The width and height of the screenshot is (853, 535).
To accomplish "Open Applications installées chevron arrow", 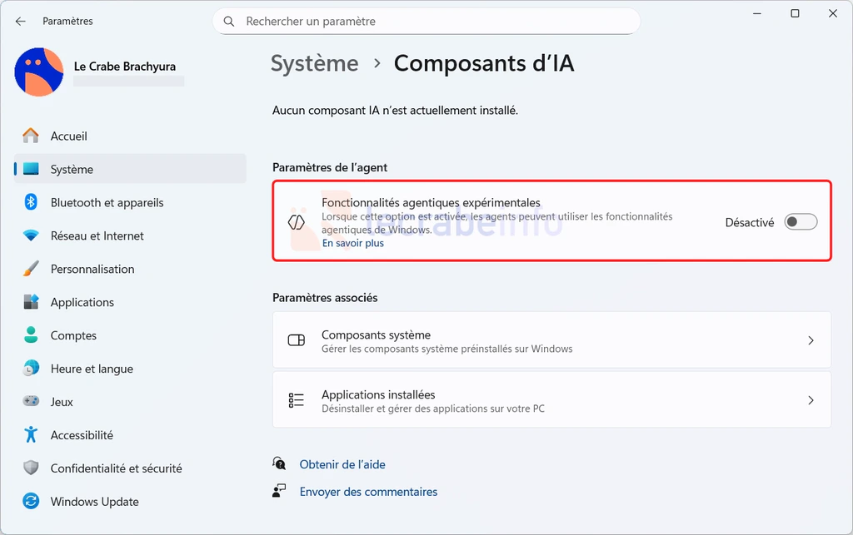I will tap(811, 400).
